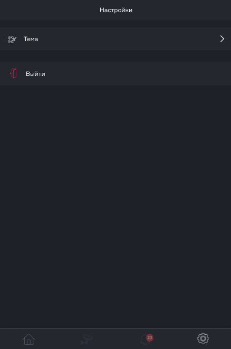
Task: Click the Настройки header title
Action: [116, 10]
